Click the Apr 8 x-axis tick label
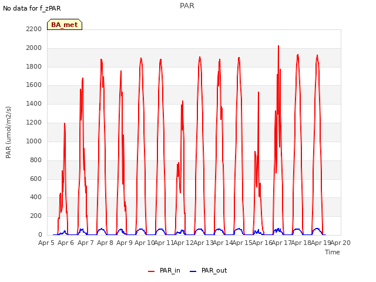376x282 pixels. click(x=105, y=243)
